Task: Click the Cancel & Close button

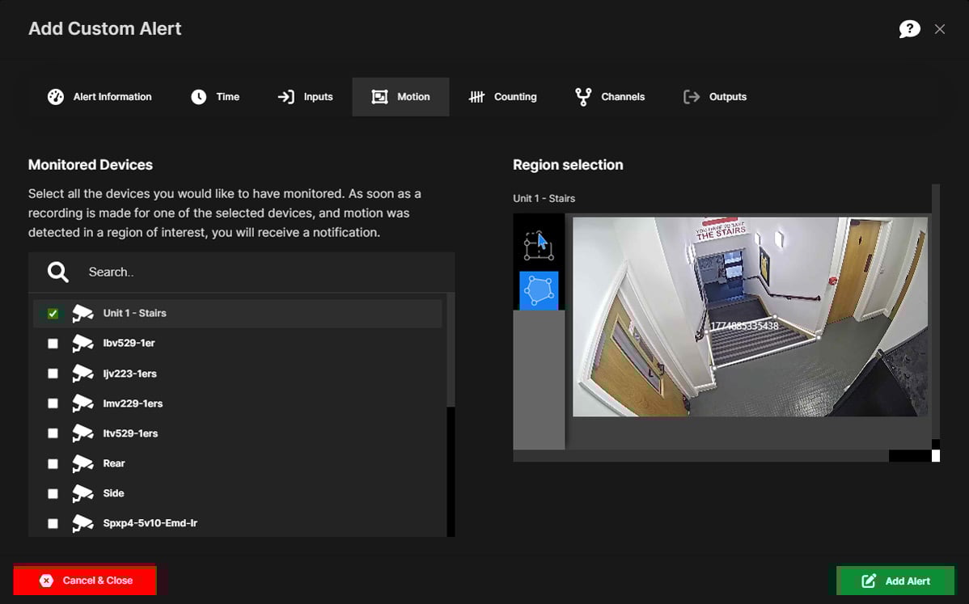Action: pyautogui.click(x=85, y=581)
